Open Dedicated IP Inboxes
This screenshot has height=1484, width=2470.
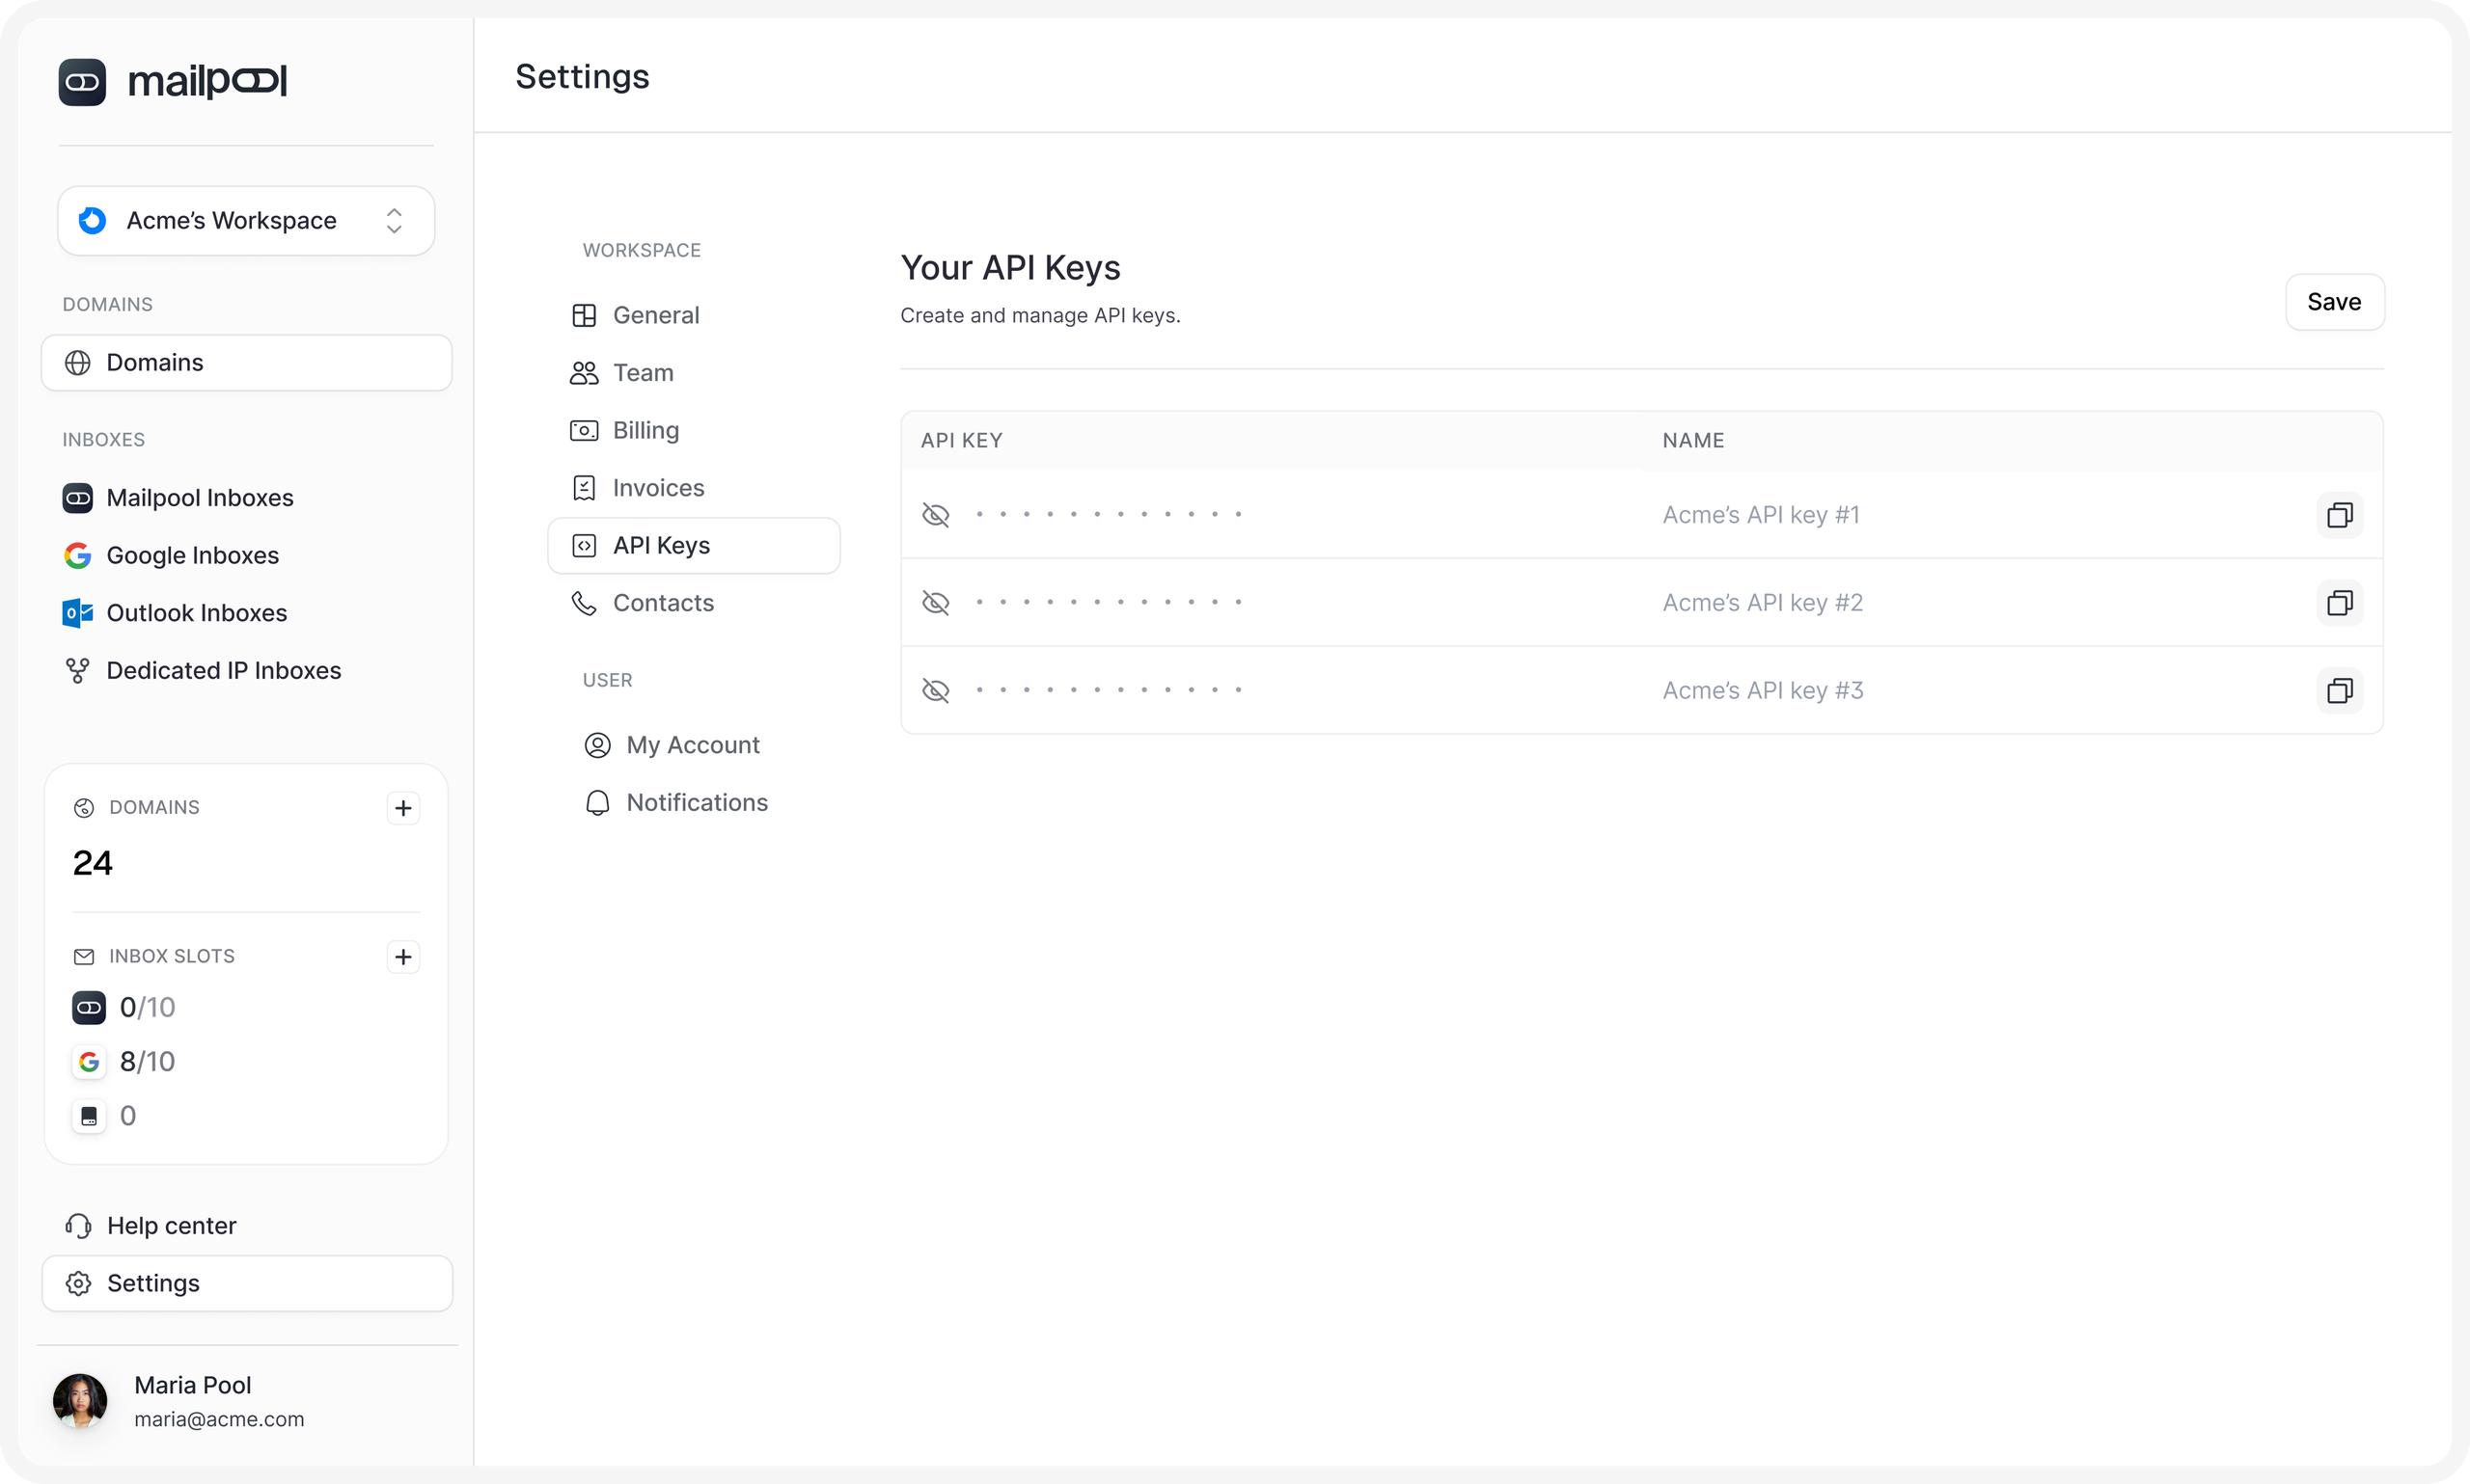pos(223,670)
